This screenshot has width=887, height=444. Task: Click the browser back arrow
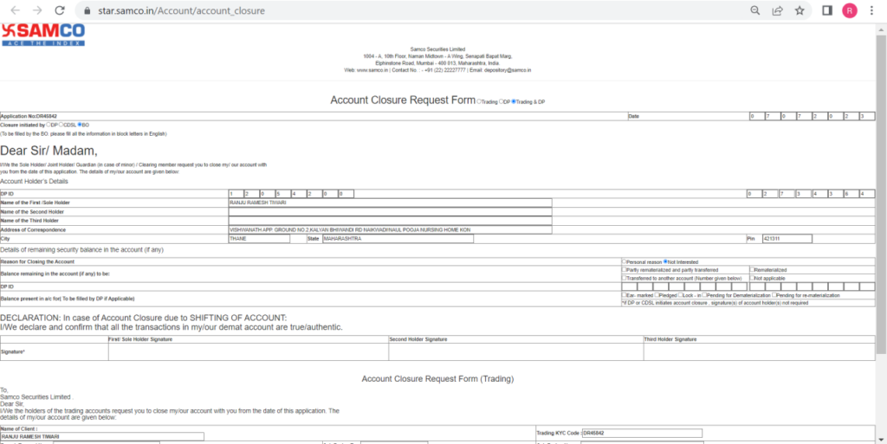pyautogui.click(x=15, y=11)
